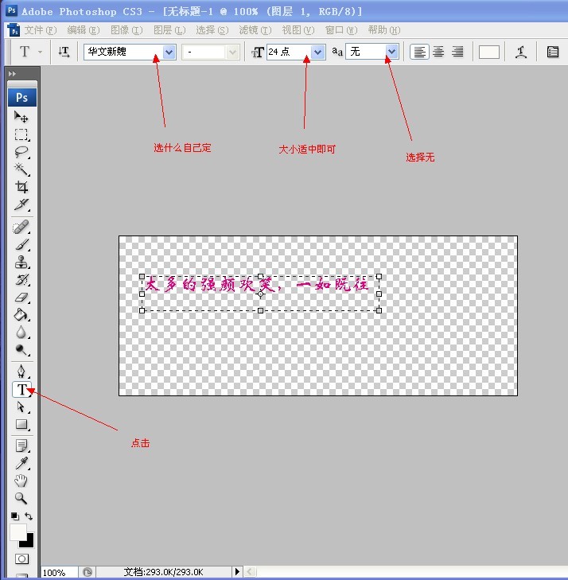Image resolution: width=568 pixels, height=580 pixels.
Task: Click the Photoshop document icon in menu bar
Action: pos(14,30)
